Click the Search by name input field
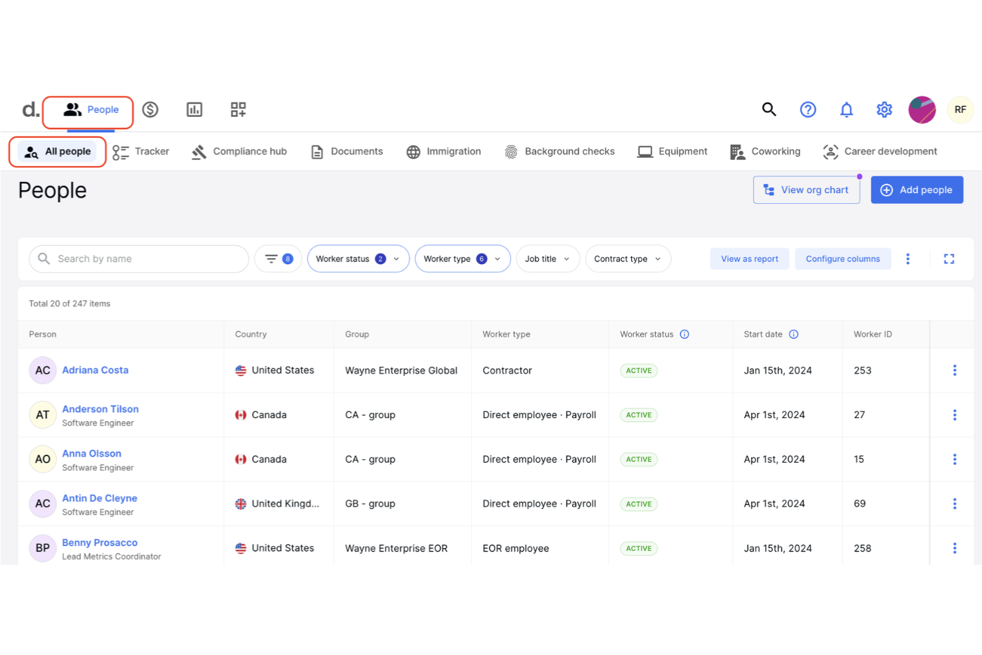Image resolution: width=982 pixels, height=655 pixels. click(138, 259)
